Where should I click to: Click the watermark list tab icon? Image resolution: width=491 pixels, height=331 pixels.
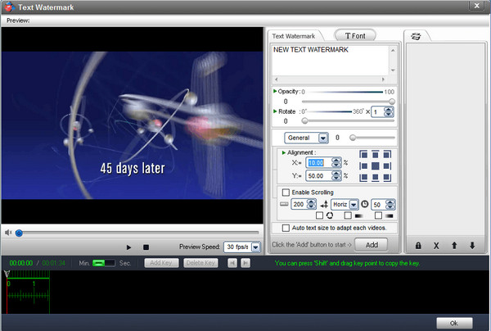(416, 36)
